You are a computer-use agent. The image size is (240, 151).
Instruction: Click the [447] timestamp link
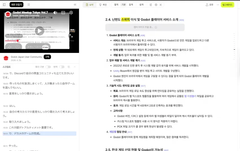[x=130, y=132]
